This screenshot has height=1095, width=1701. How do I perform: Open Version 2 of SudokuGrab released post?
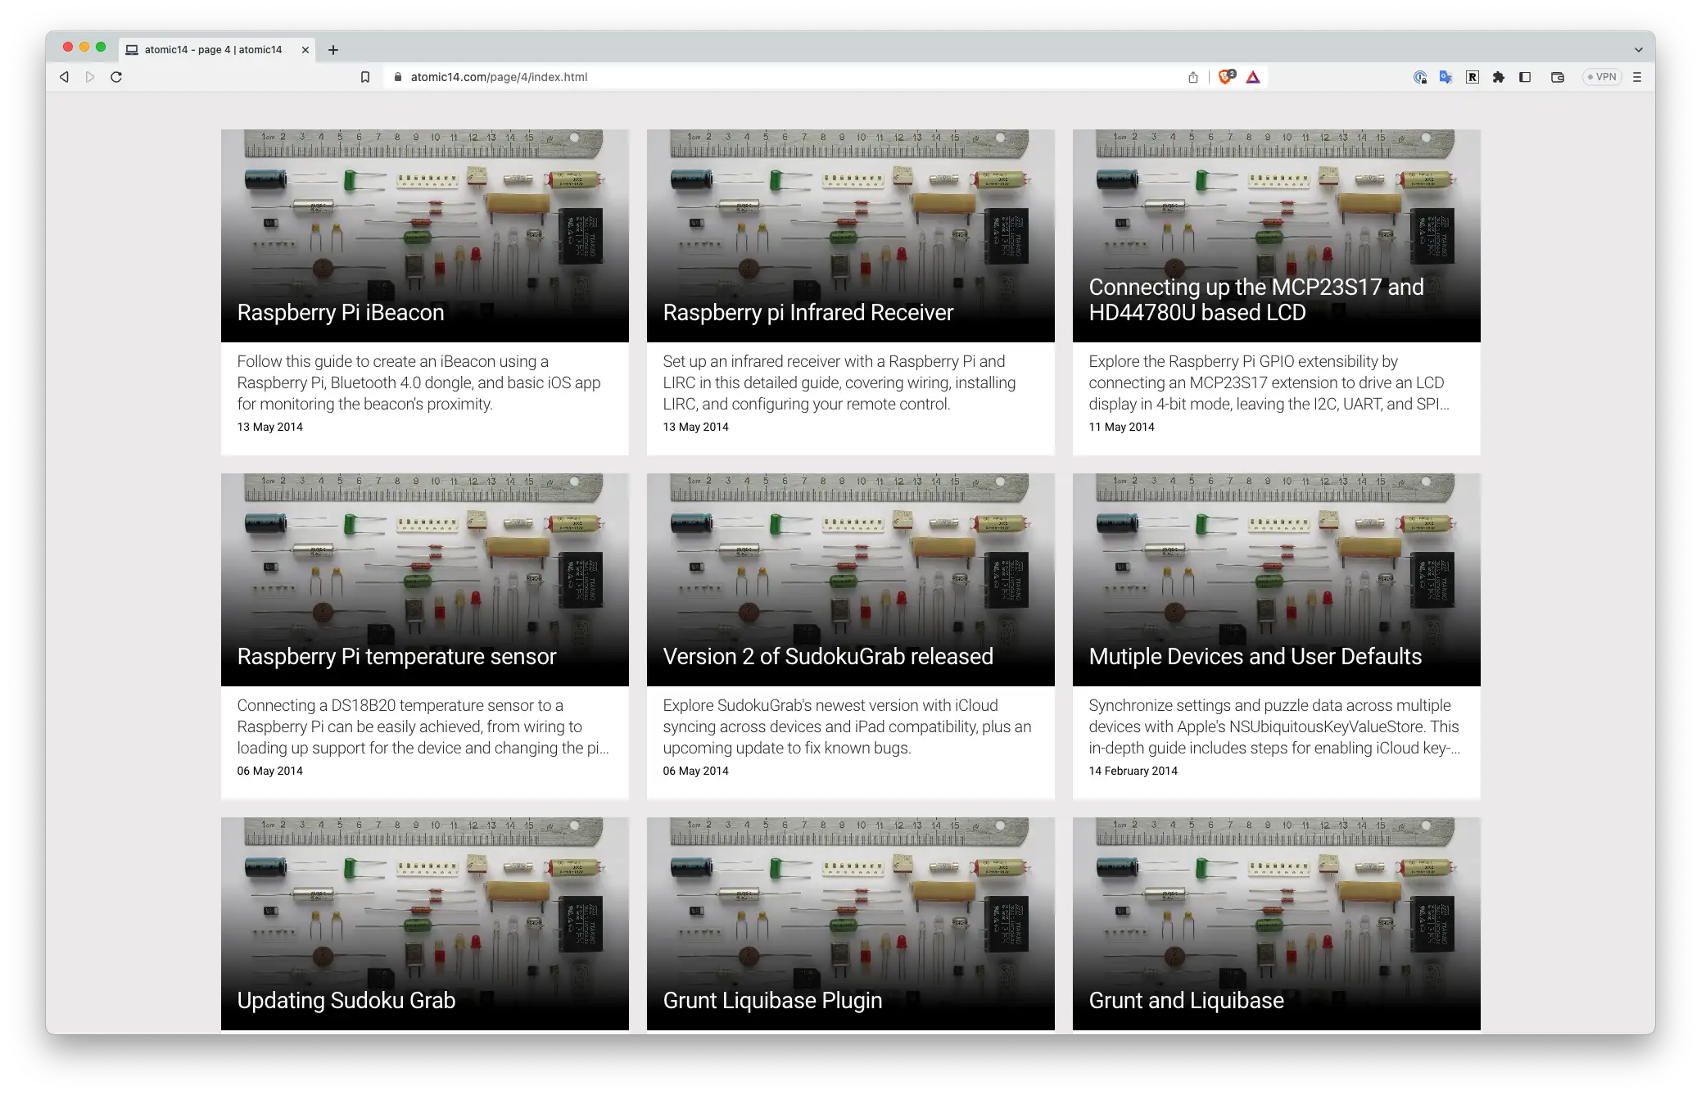[828, 657]
